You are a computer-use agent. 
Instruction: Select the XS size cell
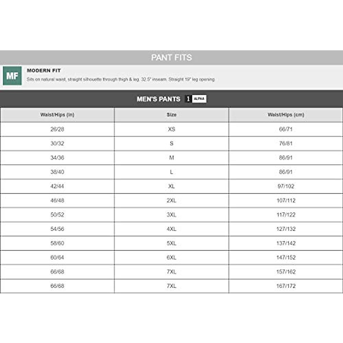(171, 129)
